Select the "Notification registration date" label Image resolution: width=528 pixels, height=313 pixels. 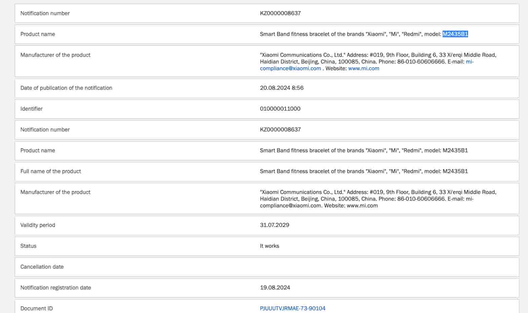pos(55,287)
